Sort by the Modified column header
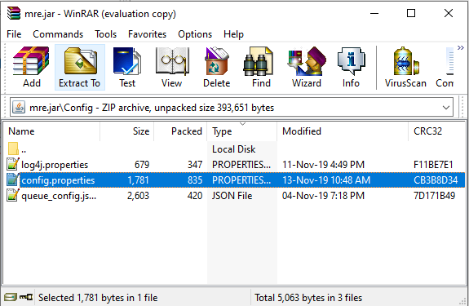Screen dimensions: 469x306 pyautogui.click(x=343, y=131)
